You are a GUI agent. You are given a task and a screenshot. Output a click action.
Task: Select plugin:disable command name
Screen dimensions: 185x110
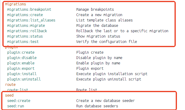tap(22, 58)
